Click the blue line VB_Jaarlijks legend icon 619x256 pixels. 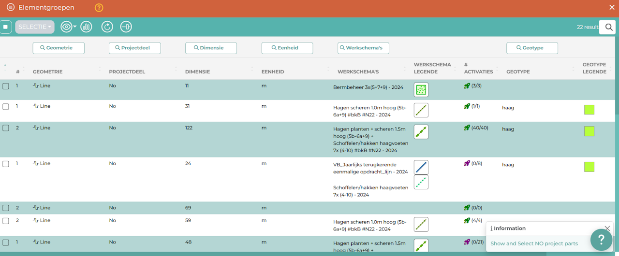[x=421, y=168]
